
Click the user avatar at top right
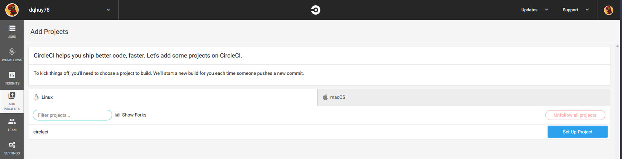(608, 10)
